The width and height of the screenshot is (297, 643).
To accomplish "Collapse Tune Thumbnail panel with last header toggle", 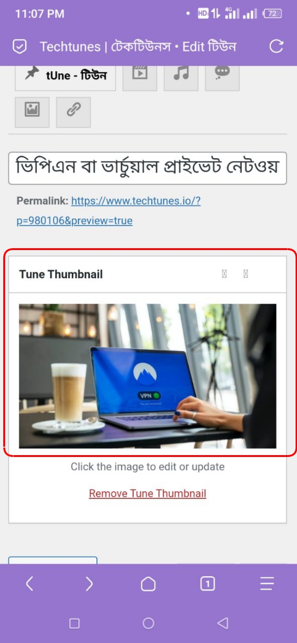I will coord(246,274).
